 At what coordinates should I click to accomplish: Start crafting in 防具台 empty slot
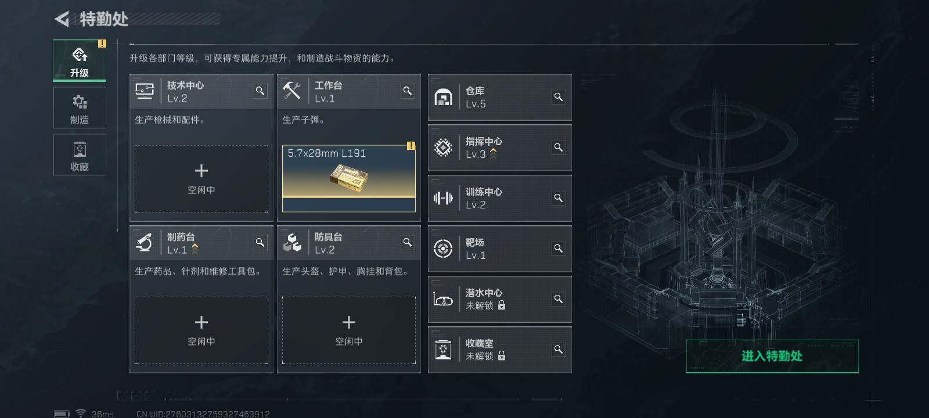349,330
